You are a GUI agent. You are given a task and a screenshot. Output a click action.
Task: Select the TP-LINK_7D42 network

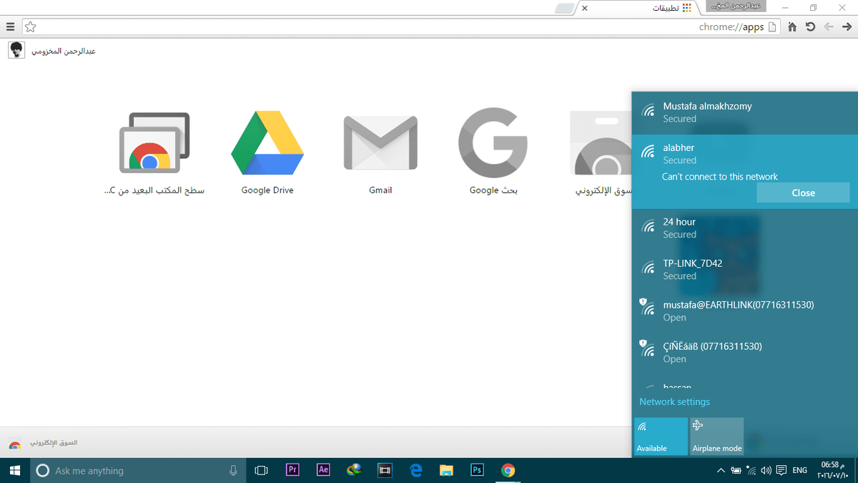point(744,269)
